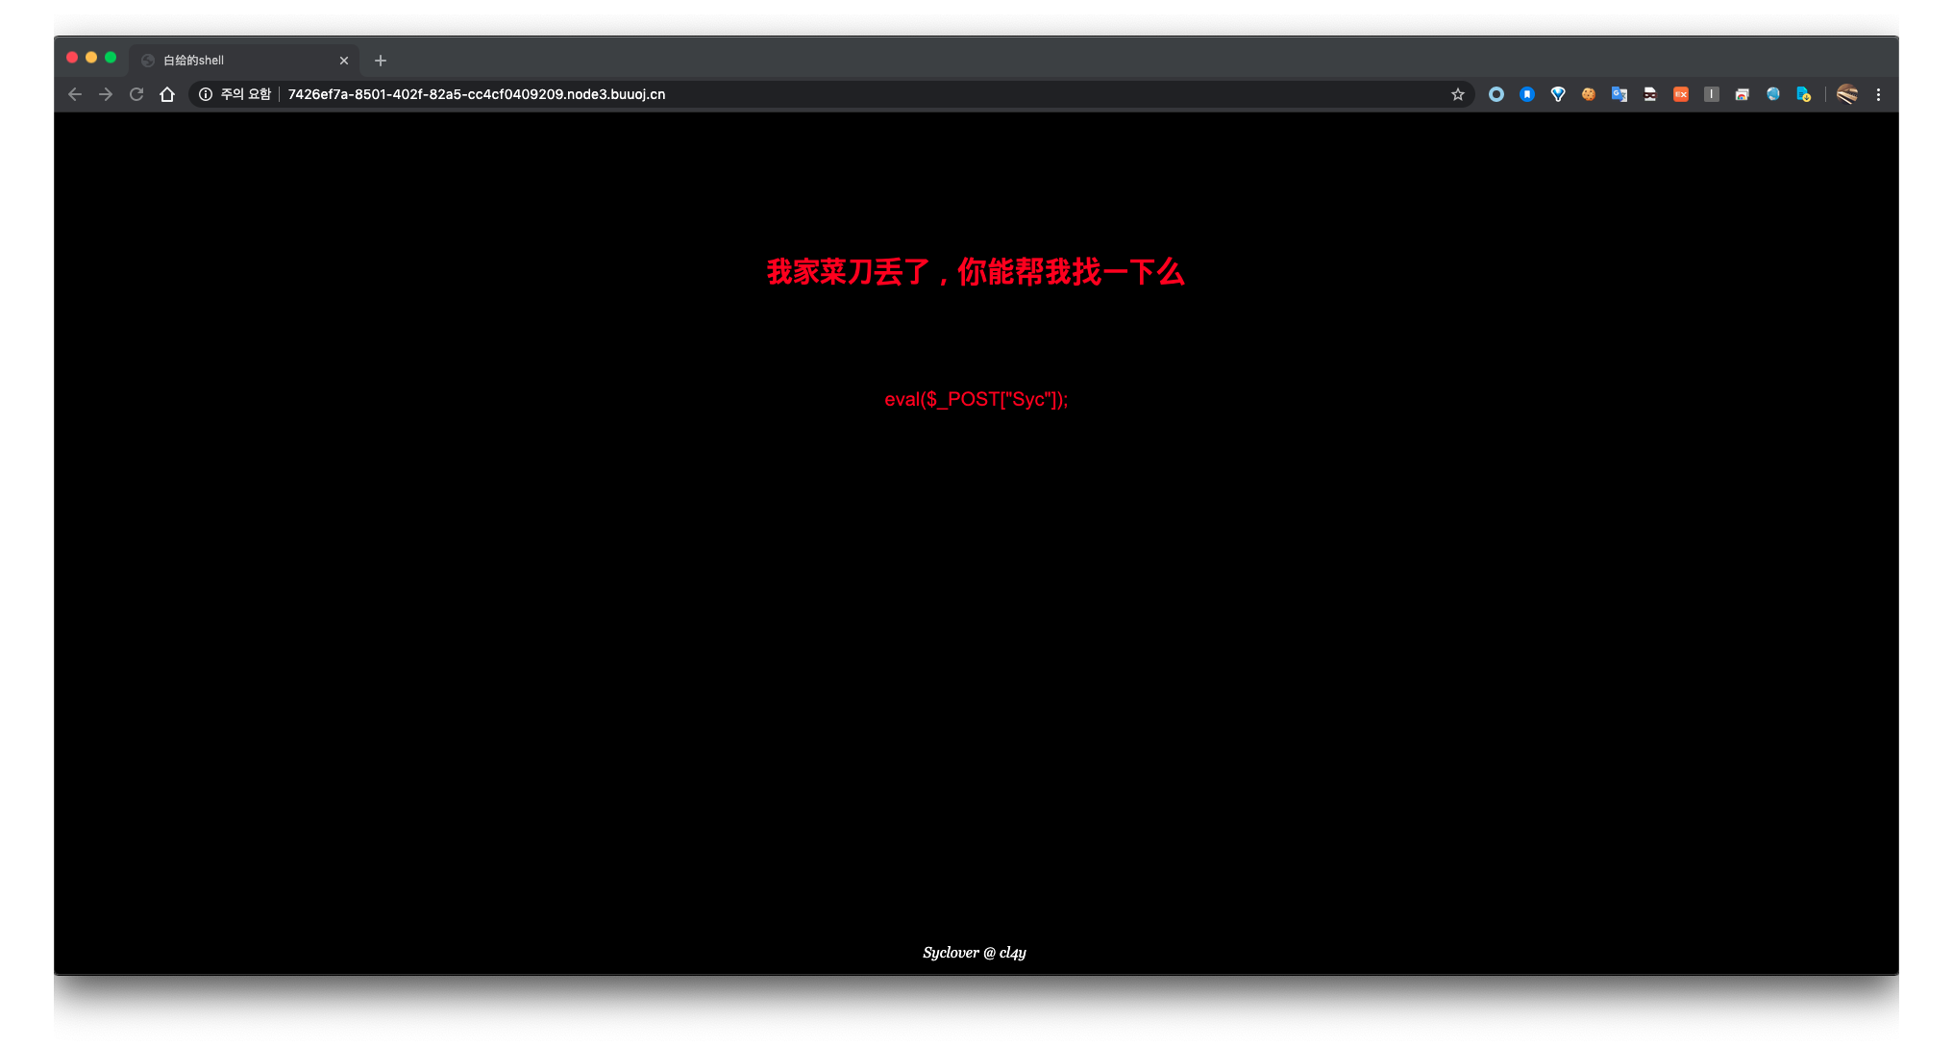1953x1046 pixels.
Task: Click the back navigation arrow
Action: [75, 94]
